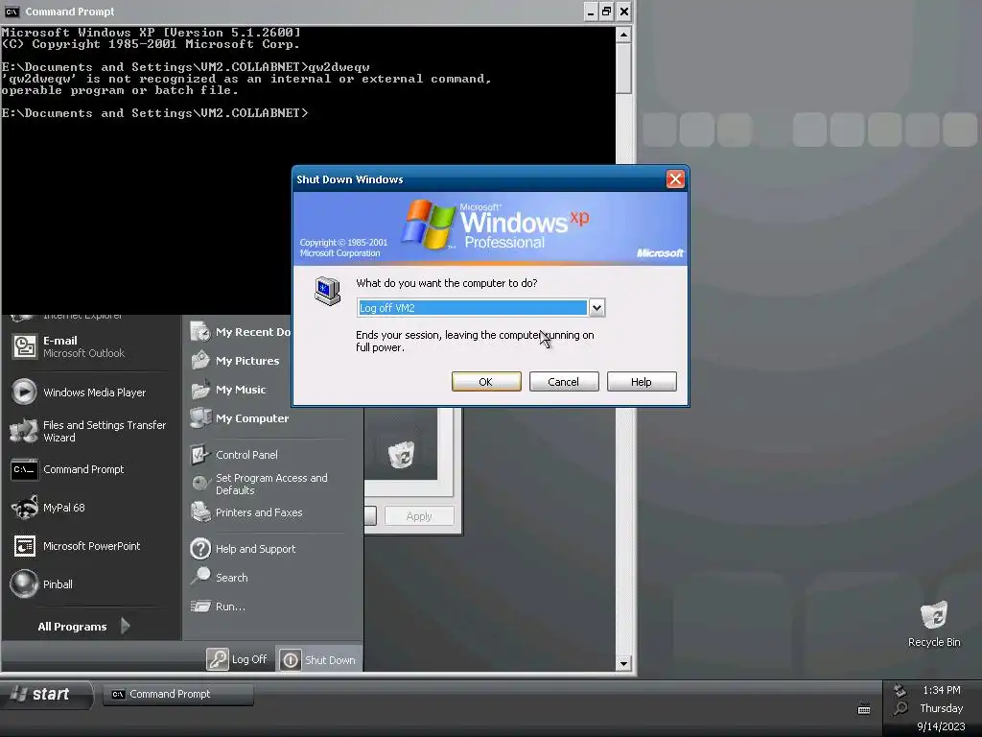Screen dimensions: 982x737
Task: Open My Pictures folder icon
Action: [x=200, y=361]
